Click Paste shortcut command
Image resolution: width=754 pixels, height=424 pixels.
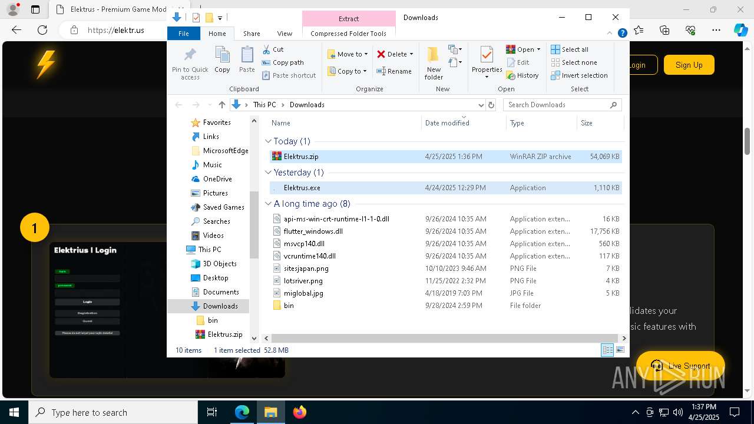coord(289,75)
